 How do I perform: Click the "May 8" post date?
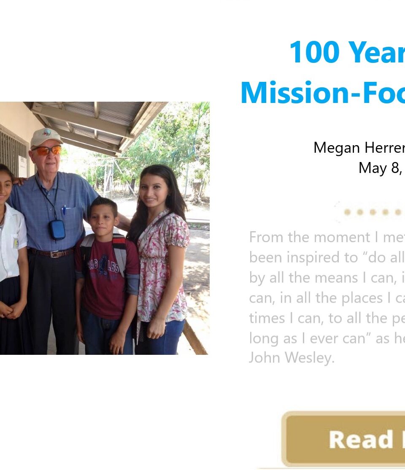[x=380, y=168]
